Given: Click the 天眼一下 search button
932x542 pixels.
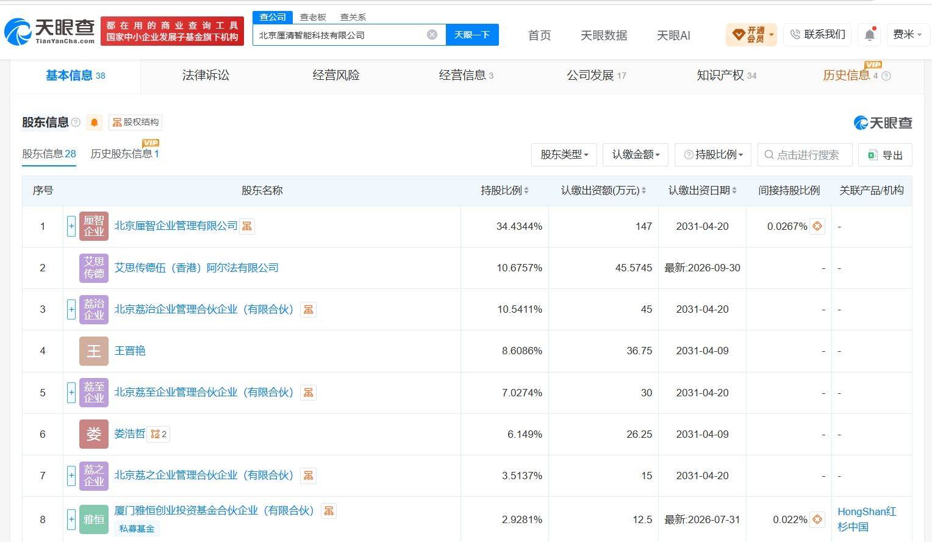Looking at the screenshot, I should pyautogui.click(x=472, y=35).
